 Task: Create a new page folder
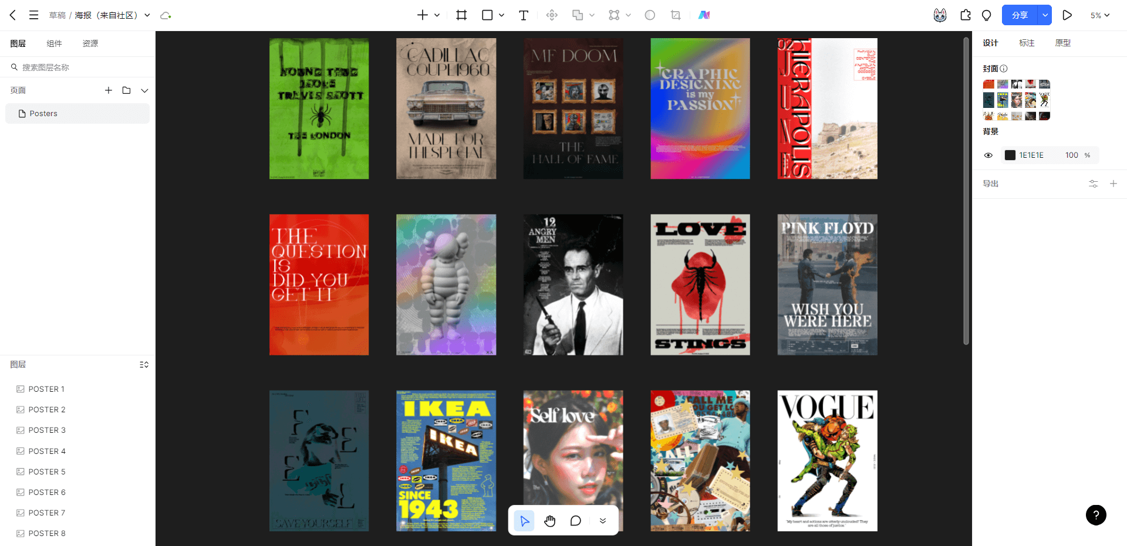tap(126, 90)
